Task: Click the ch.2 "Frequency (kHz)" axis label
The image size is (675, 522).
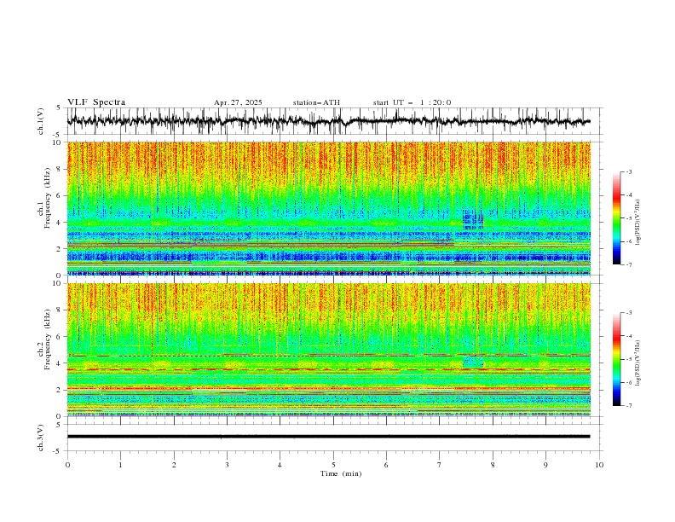Action: point(48,339)
